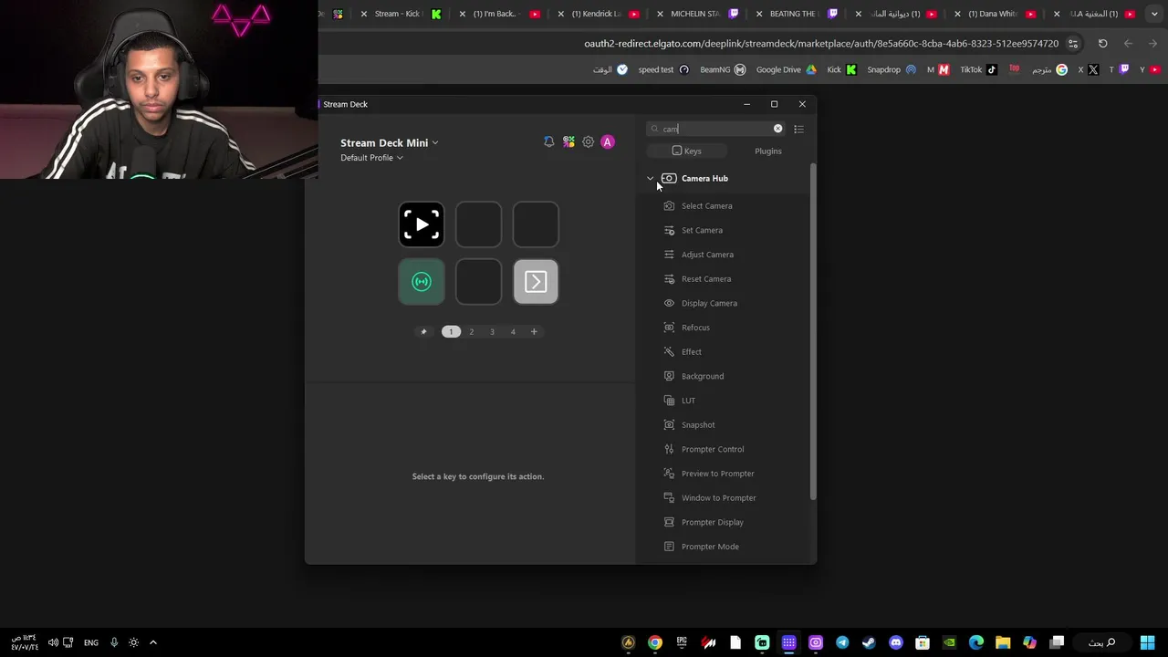Click the Preview to Prompter icon
Viewport: 1168px width, 657px height.
[x=669, y=474]
